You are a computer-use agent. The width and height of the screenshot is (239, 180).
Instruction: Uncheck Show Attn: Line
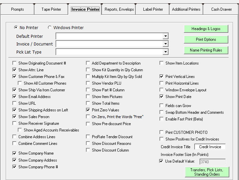[x=14, y=70]
